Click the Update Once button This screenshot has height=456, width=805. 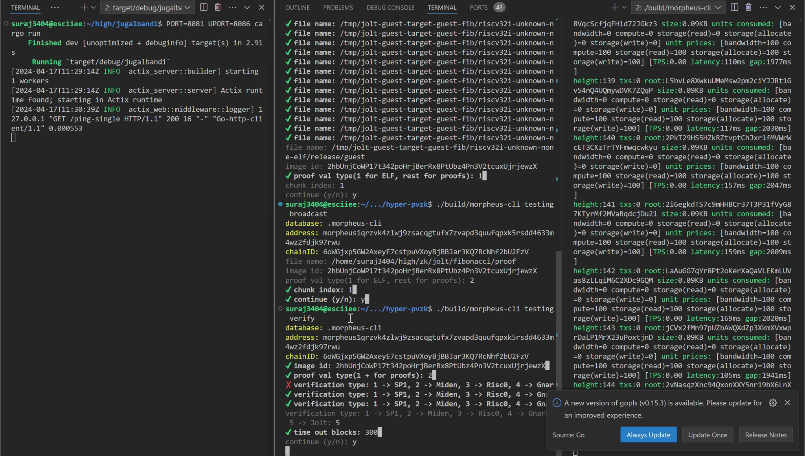(708, 435)
